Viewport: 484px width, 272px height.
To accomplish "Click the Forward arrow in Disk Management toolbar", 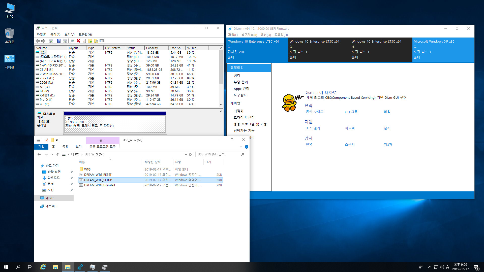I will [43, 41].
